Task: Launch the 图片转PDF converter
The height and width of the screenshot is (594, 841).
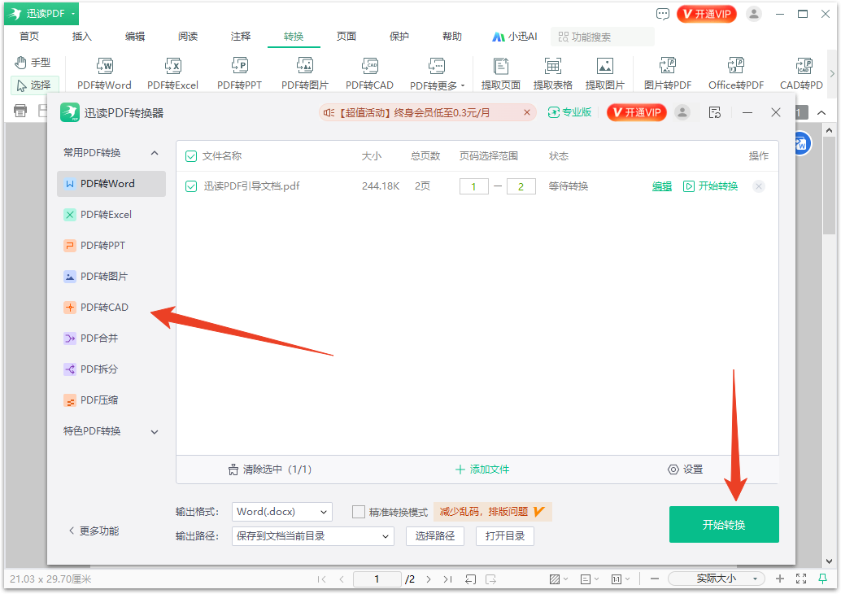Action: (668, 72)
